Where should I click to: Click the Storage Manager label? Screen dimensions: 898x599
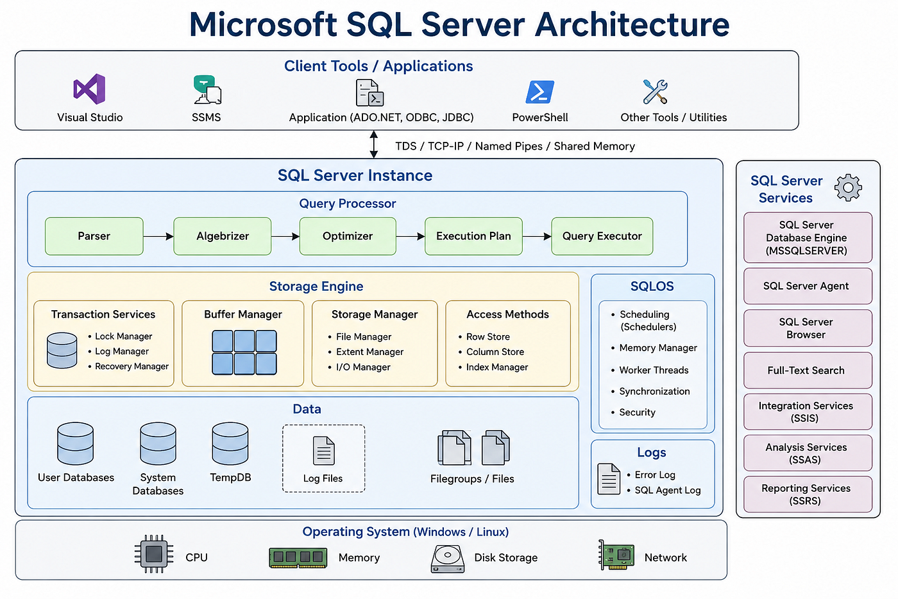[375, 315]
